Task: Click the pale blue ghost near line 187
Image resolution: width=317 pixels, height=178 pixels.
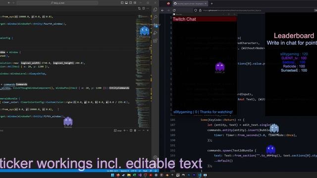Action: click(274, 128)
